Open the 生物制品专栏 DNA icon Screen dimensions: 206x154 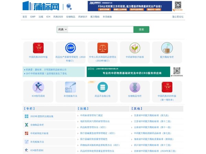tap(135, 87)
